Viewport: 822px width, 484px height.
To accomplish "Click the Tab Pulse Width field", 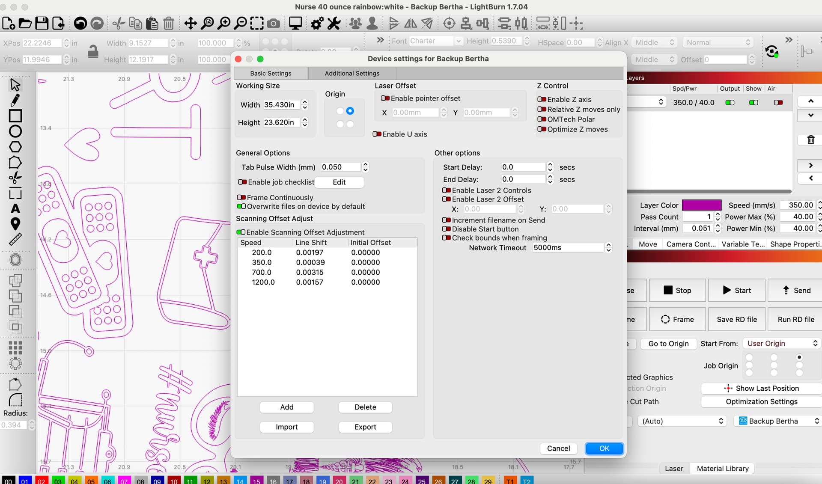I will [341, 167].
